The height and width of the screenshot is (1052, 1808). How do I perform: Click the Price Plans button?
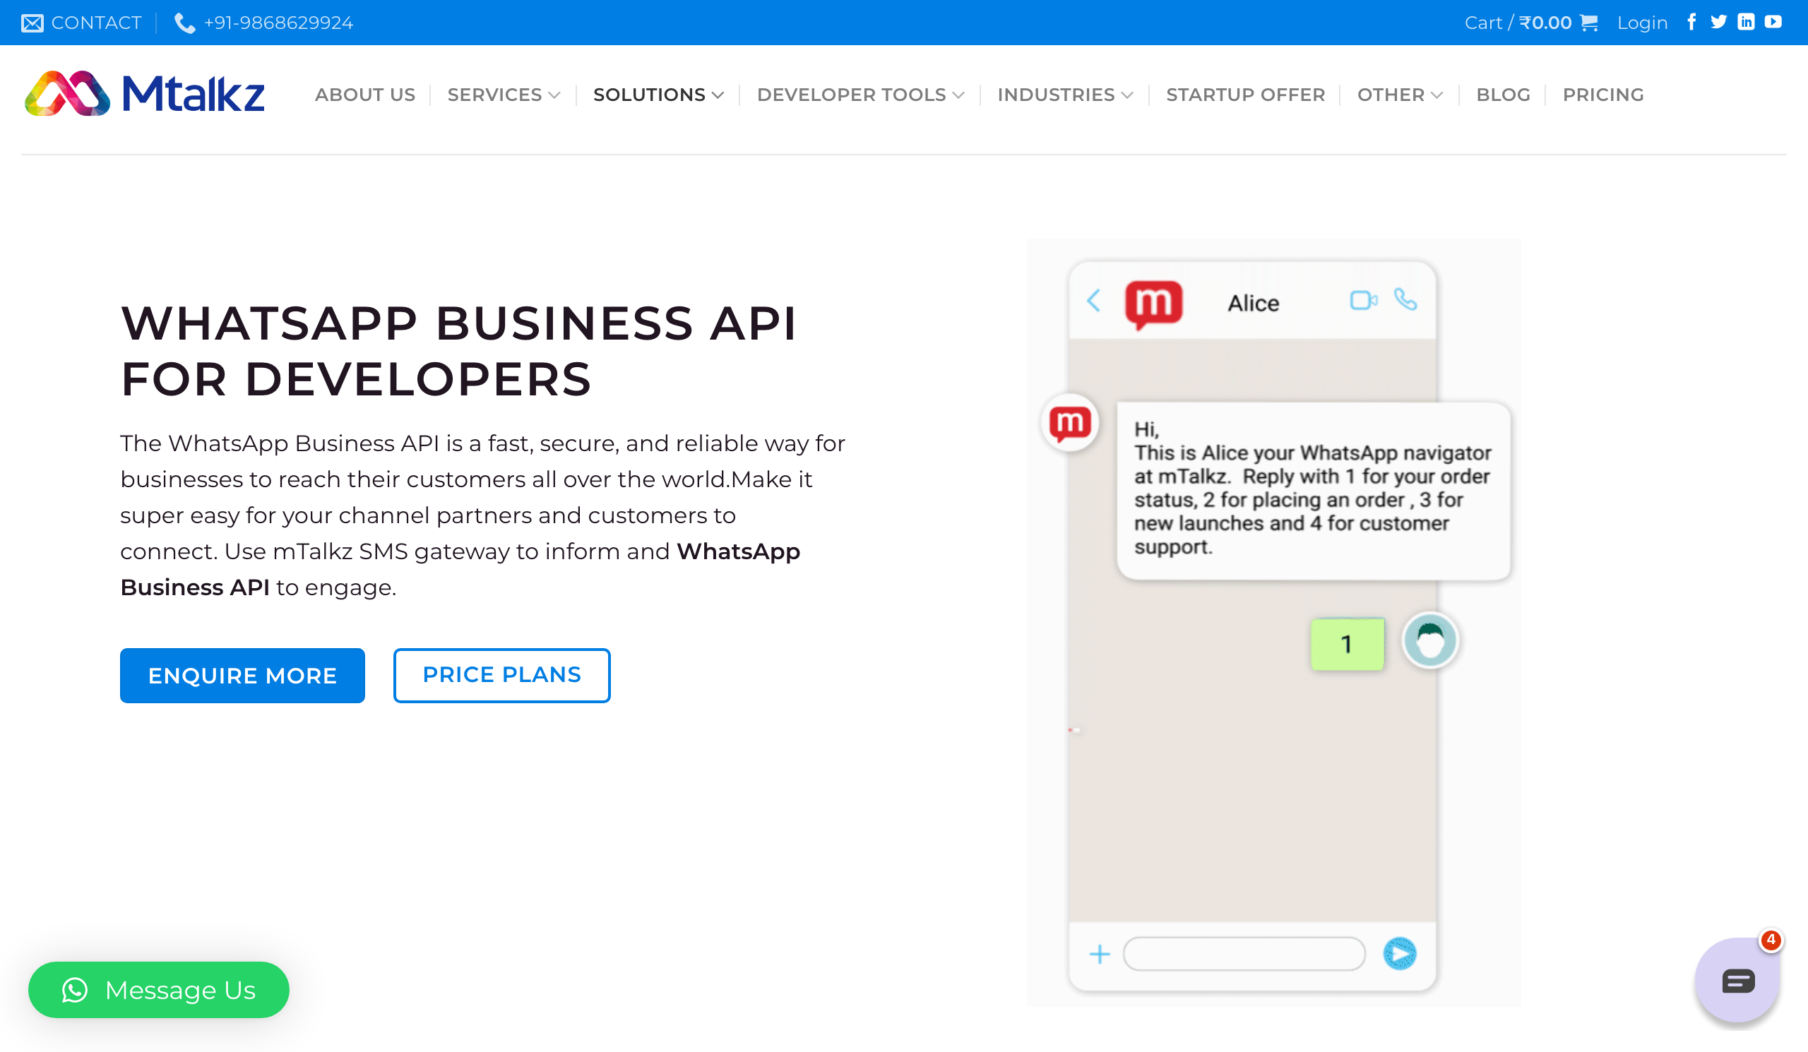(x=501, y=676)
